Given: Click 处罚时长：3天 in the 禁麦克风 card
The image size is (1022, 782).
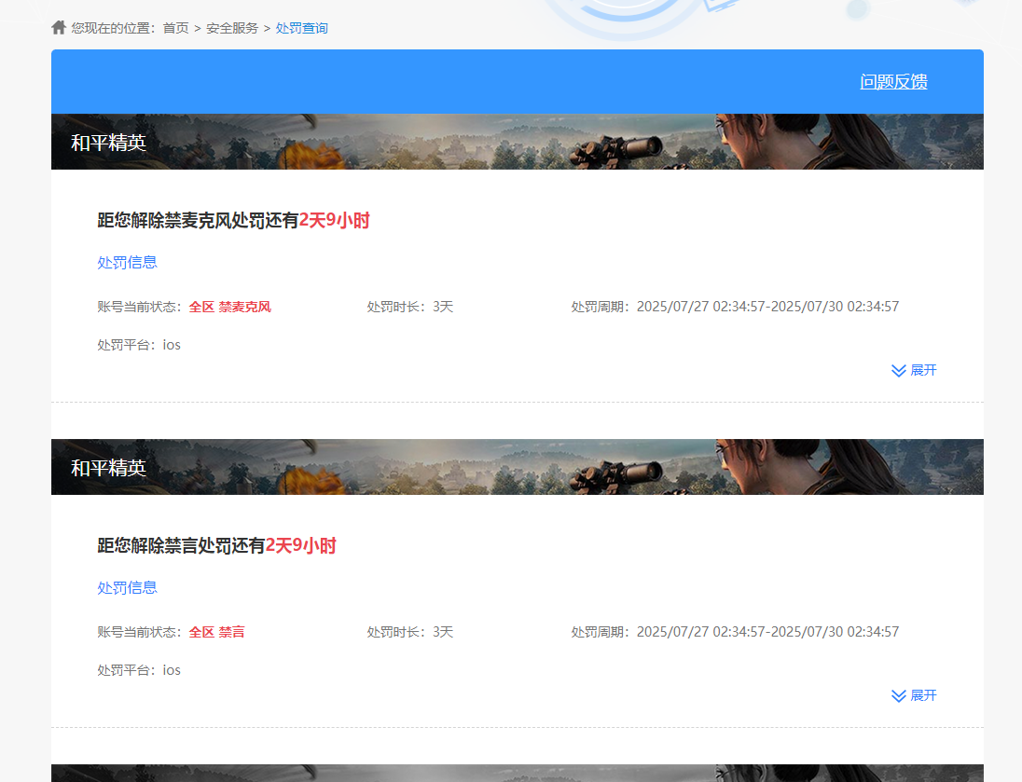Looking at the screenshot, I should point(410,307).
